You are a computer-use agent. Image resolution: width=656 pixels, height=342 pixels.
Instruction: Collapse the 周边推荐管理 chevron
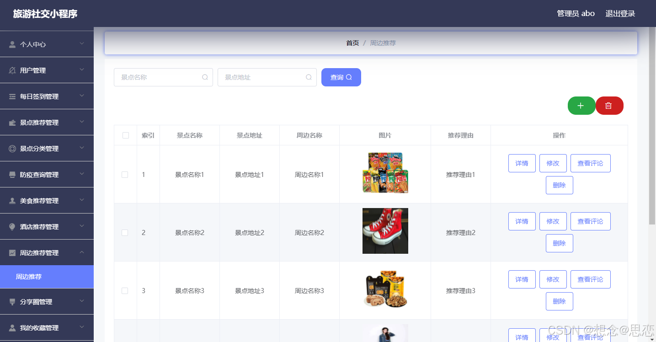pyautogui.click(x=82, y=252)
